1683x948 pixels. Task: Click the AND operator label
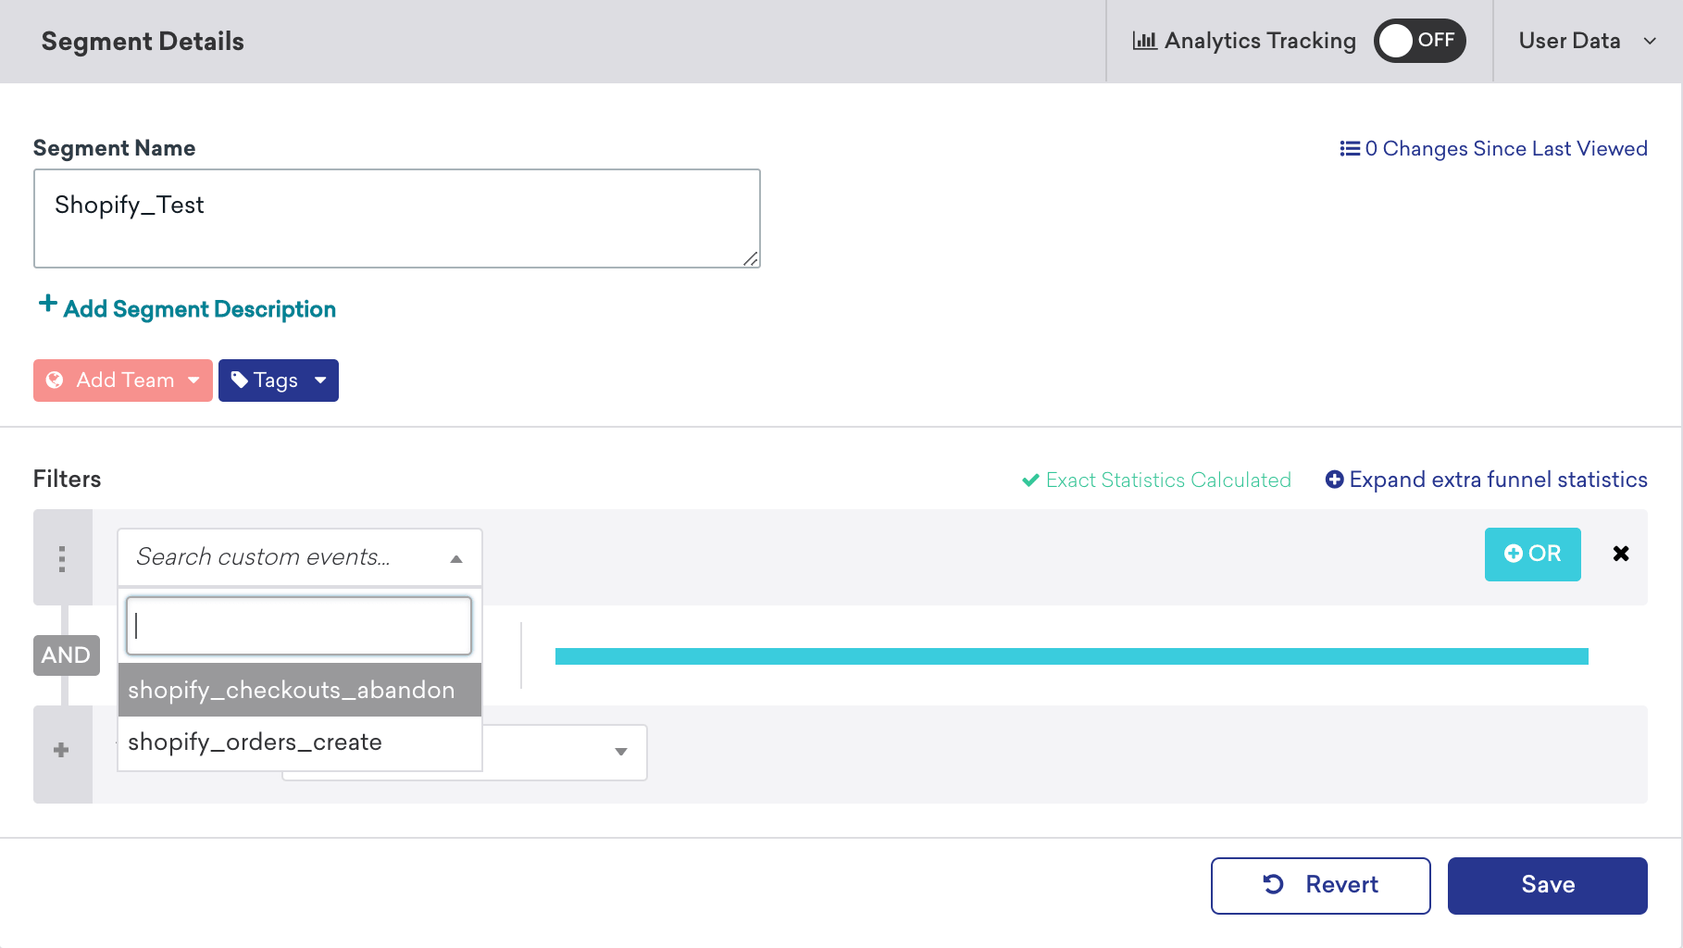point(67,655)
